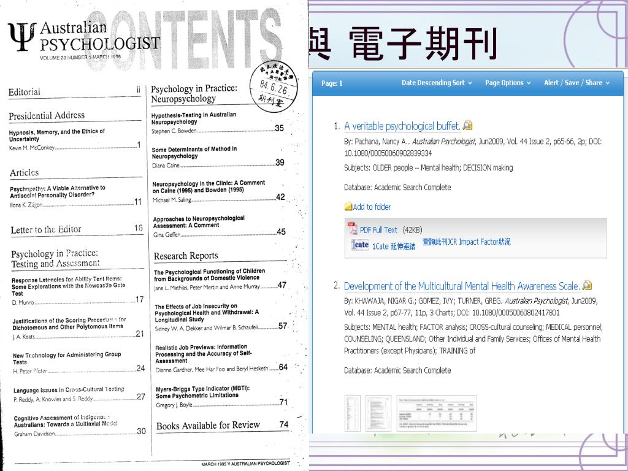The image size is (628, 471).
Task: Open first page thumbnail of second result
Action: pyautogui.click(x=353, y=413)
